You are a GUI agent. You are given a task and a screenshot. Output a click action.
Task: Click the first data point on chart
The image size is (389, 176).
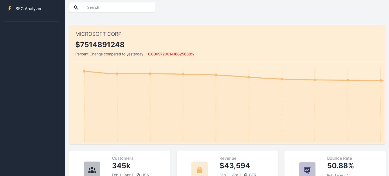tap(84, 71)
